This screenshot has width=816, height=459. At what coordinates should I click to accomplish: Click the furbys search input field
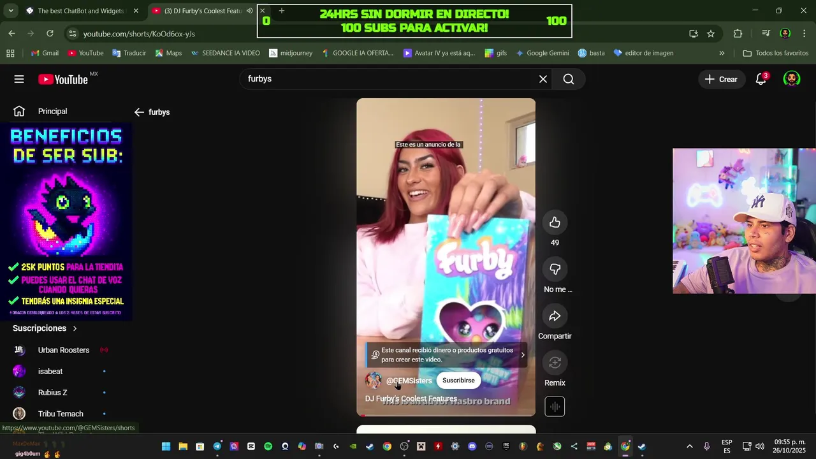389,79
